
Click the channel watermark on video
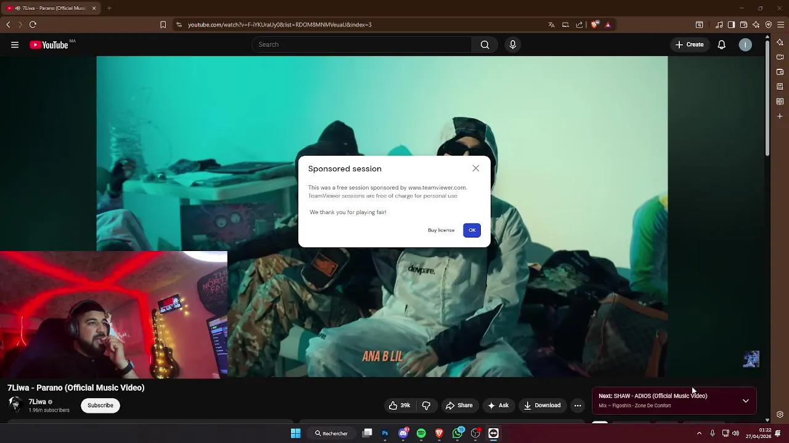coord(751,359)
